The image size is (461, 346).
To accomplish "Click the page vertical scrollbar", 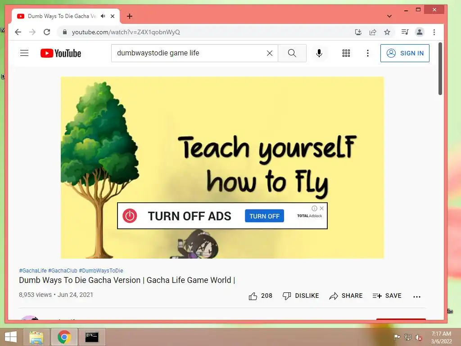I will coord(440,68).
